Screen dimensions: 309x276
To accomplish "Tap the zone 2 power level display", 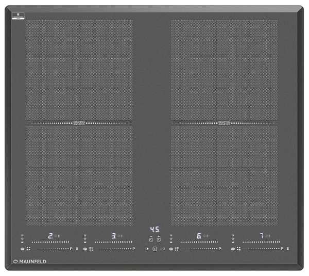I will tap(50, 236).
